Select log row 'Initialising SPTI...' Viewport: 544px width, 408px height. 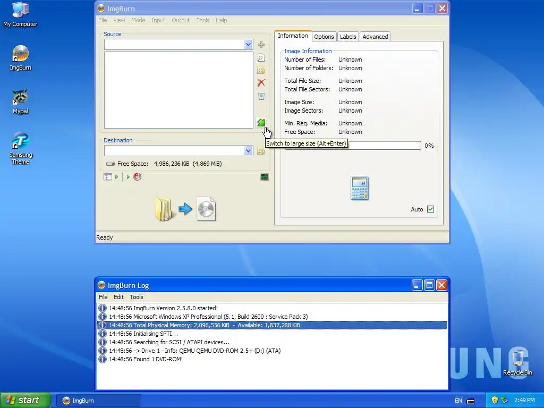pos(273,334)
